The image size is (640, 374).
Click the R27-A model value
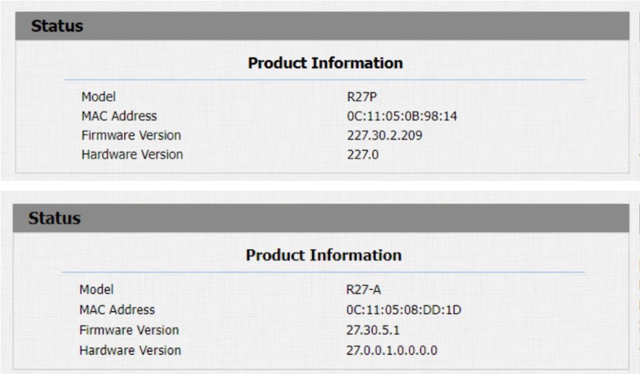click(364, 290)
